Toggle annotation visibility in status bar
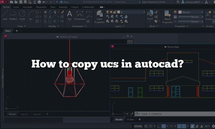Screen dimensions: 215x129 pyautogui.click(x=192, y=126)
